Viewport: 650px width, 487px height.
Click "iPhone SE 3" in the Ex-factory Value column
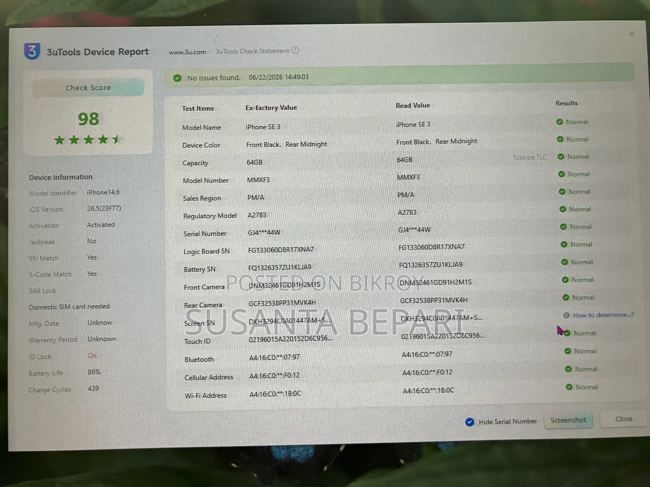coord(263,127)
